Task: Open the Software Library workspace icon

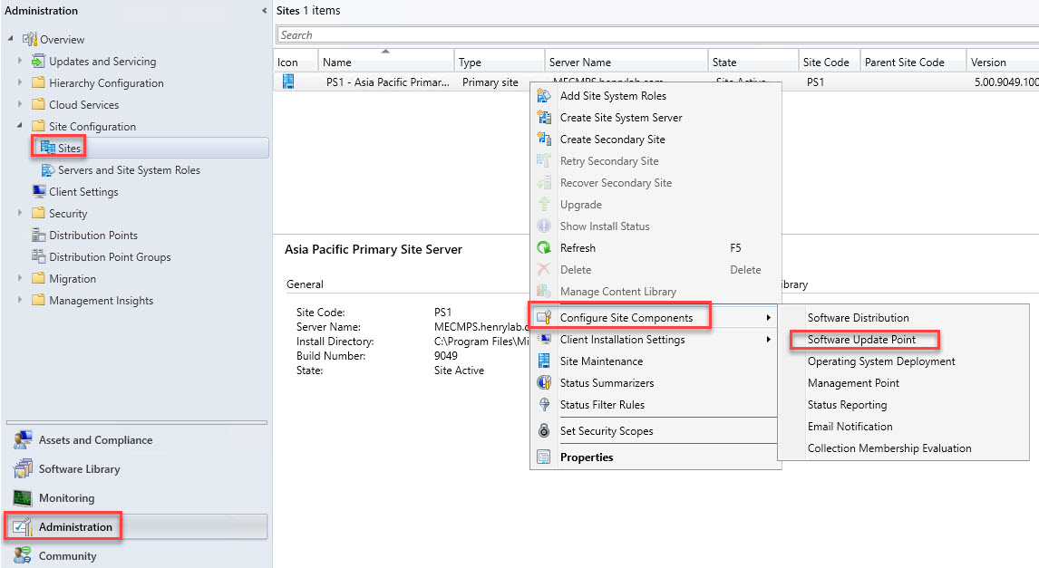Action: click(23, 469)
